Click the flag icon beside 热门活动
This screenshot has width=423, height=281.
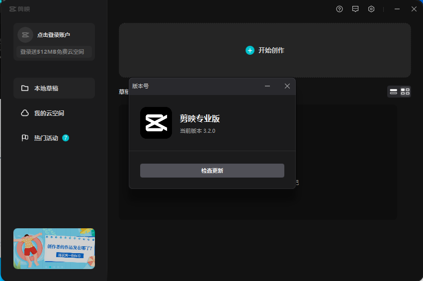(x=25, y=138)
